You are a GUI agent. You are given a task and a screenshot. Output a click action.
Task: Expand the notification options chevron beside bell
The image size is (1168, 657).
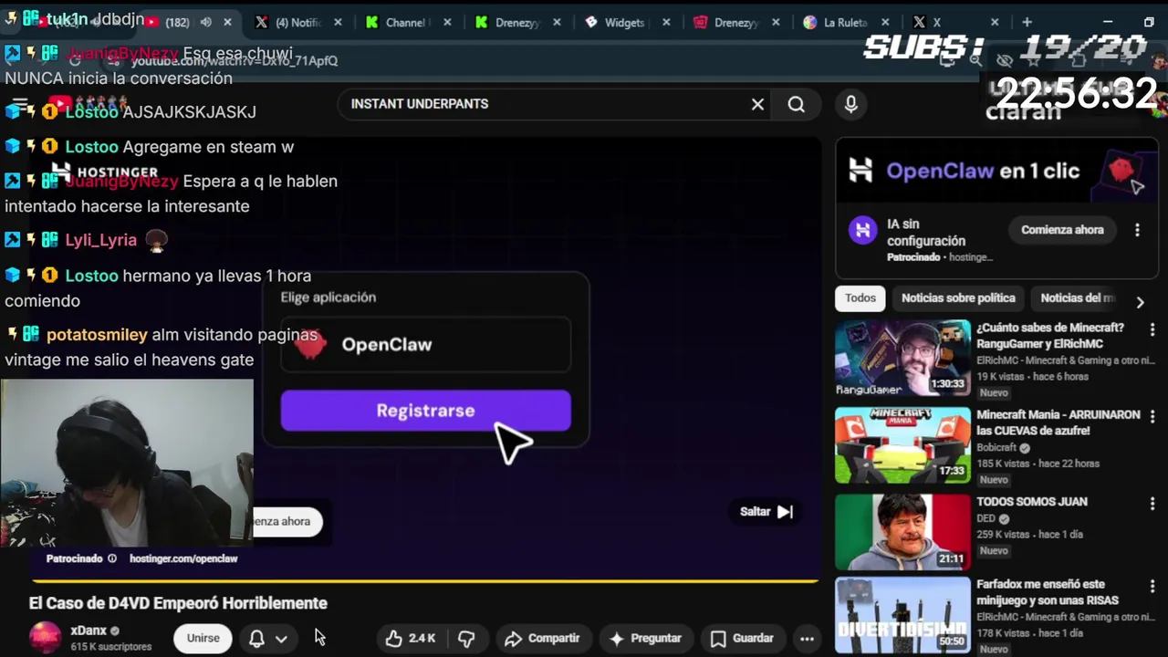[281, 639]
